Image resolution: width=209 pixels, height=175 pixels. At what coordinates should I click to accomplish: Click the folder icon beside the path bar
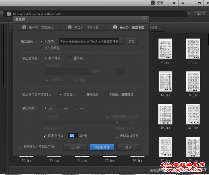point(8,14)
